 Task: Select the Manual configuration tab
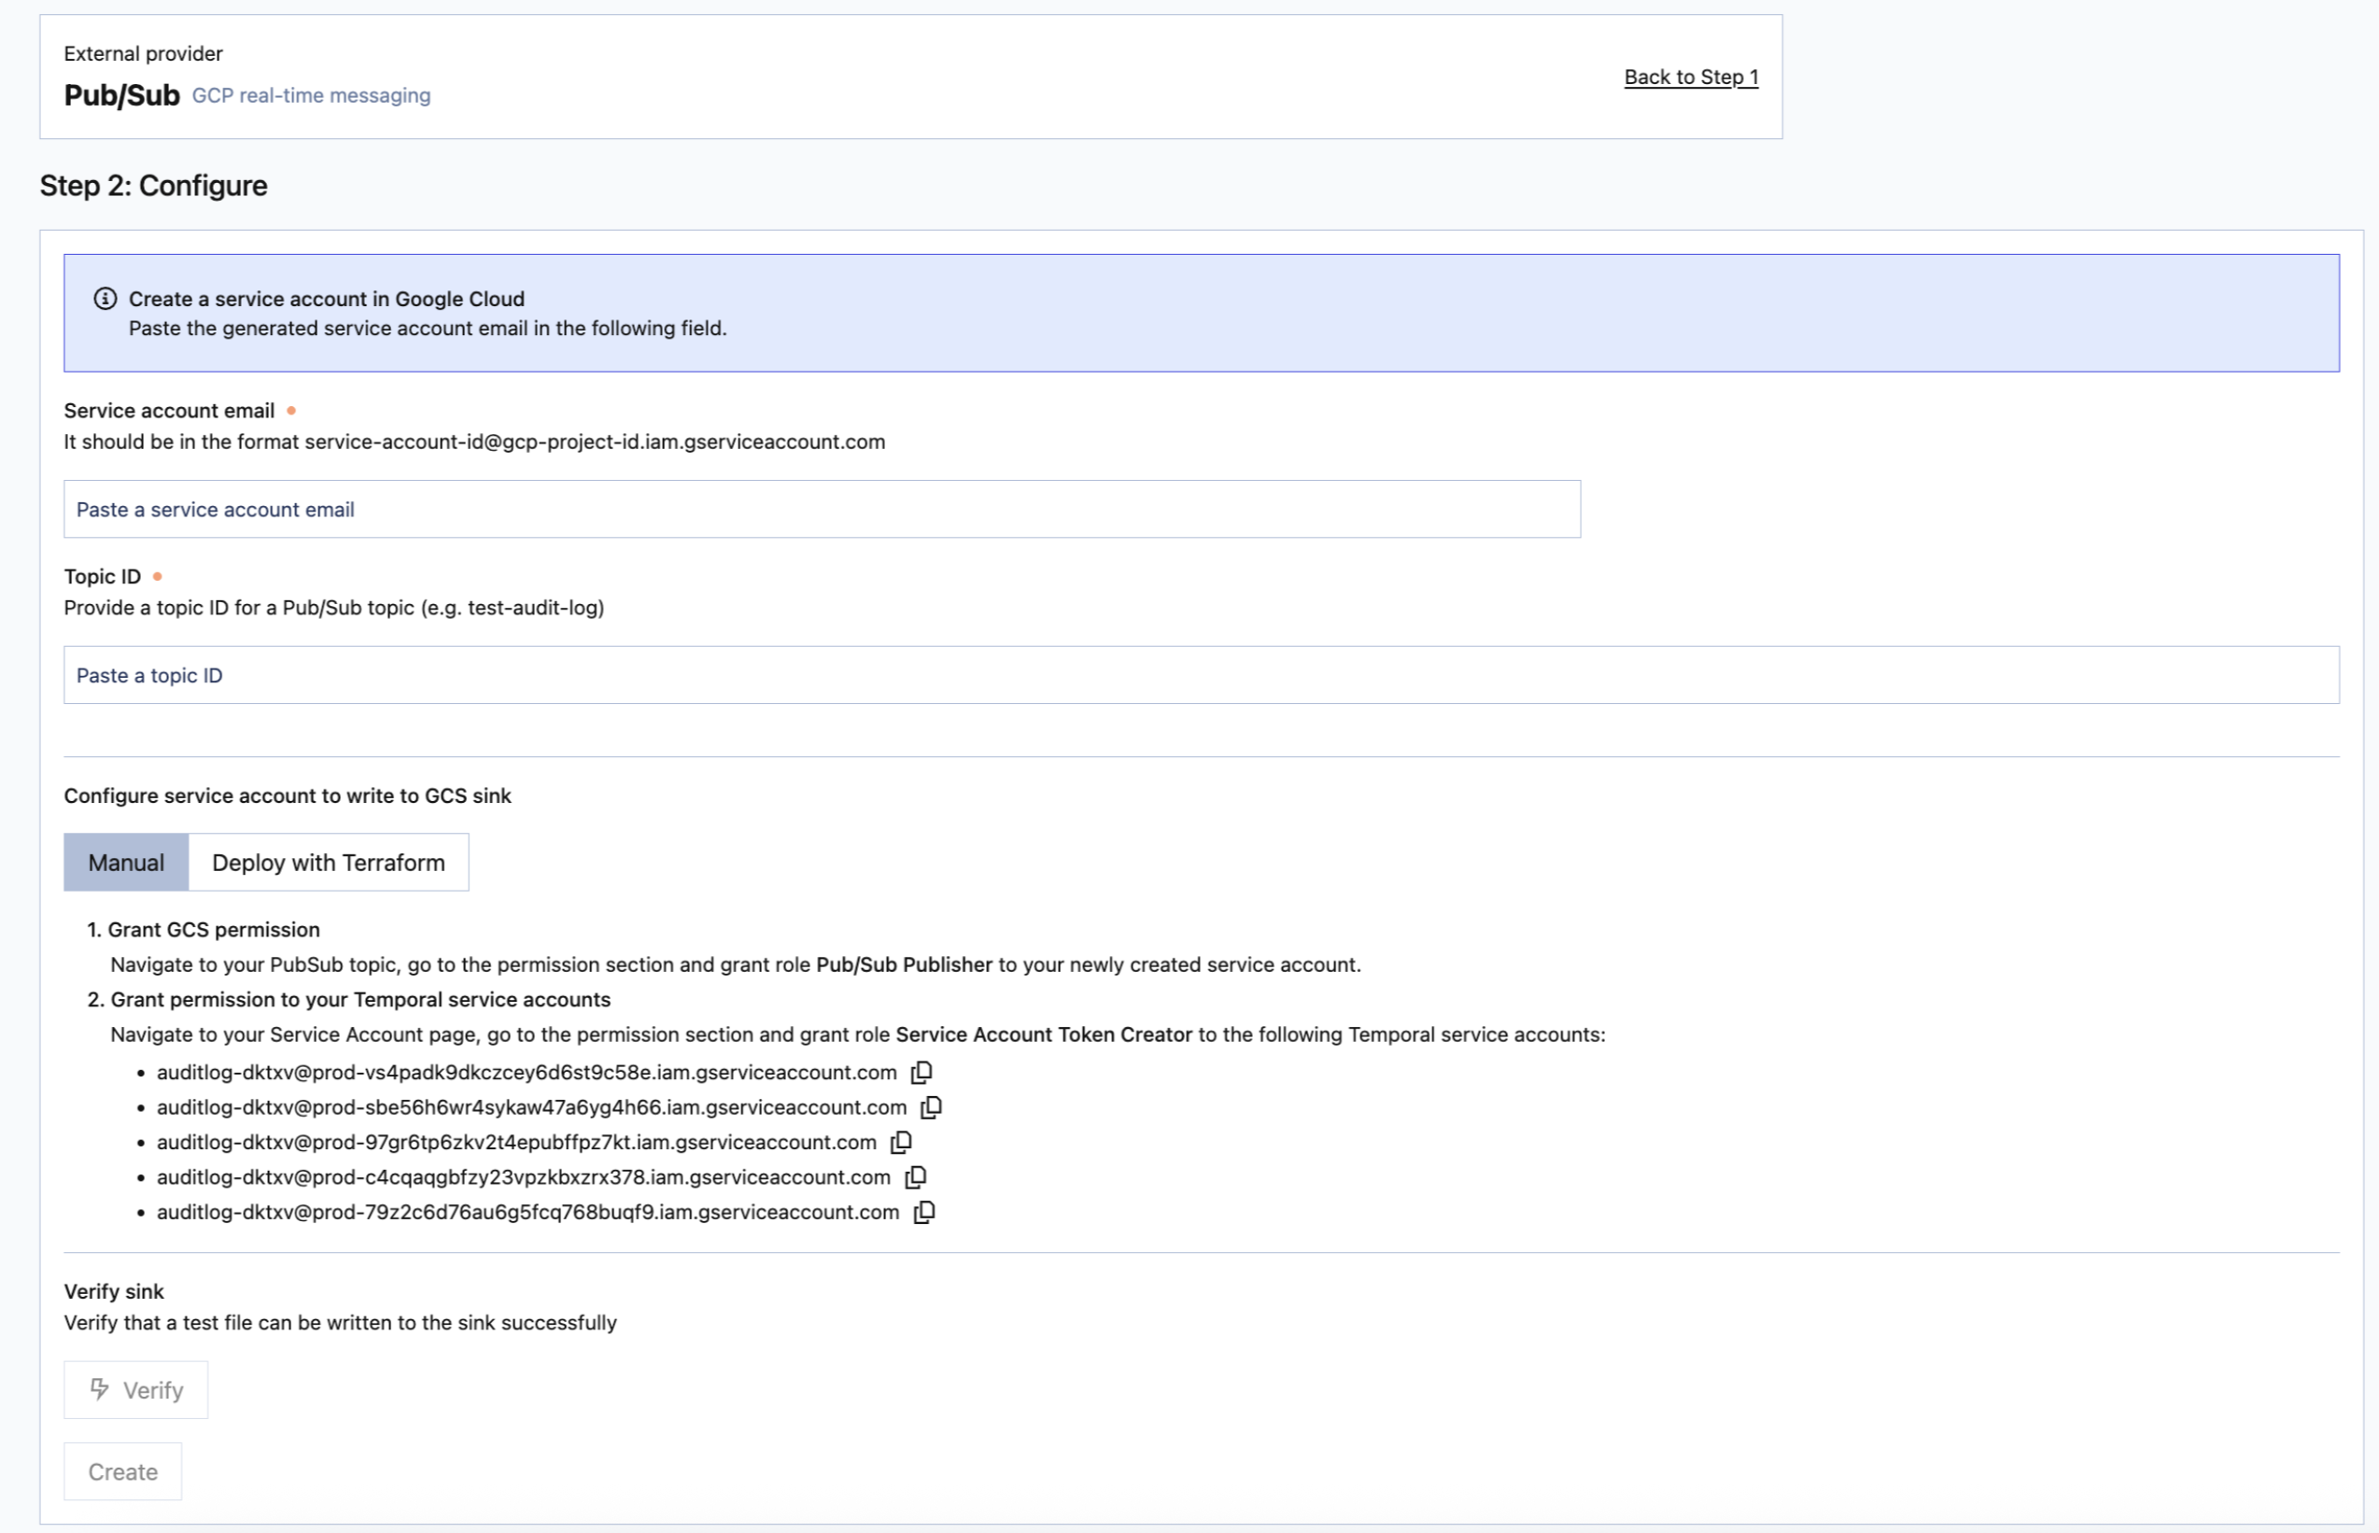(125, 862)
